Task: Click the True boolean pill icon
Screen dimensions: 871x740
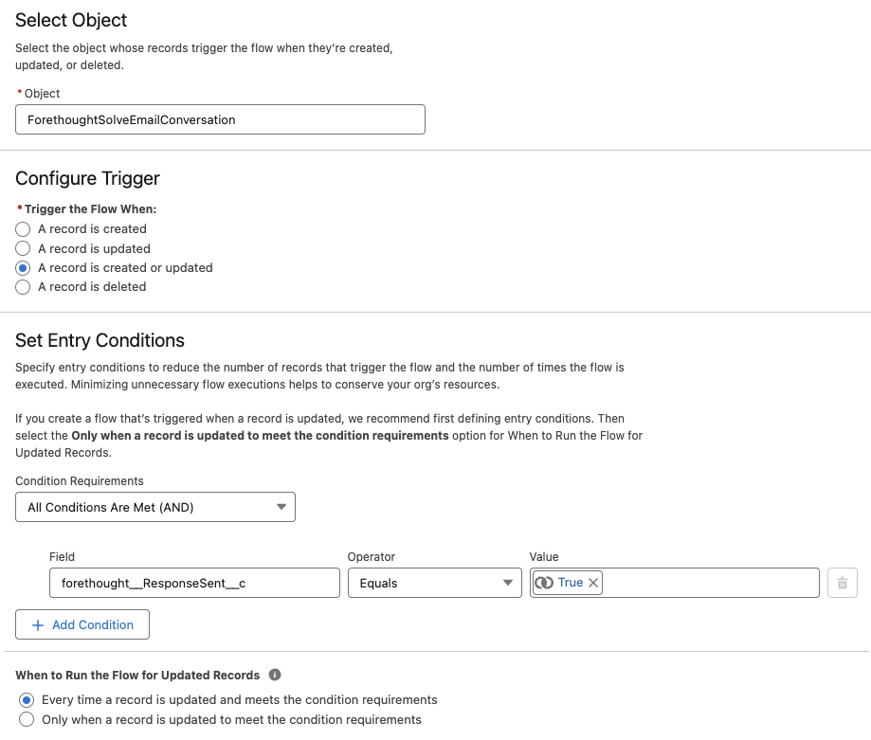Action: (544, 583)
